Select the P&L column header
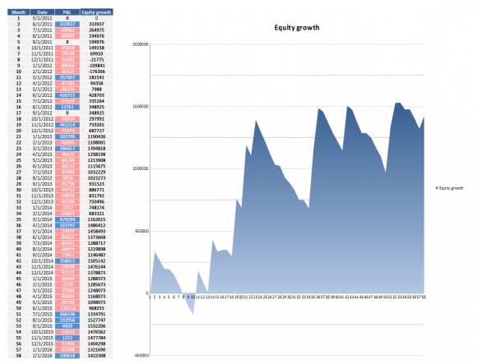 67,12
